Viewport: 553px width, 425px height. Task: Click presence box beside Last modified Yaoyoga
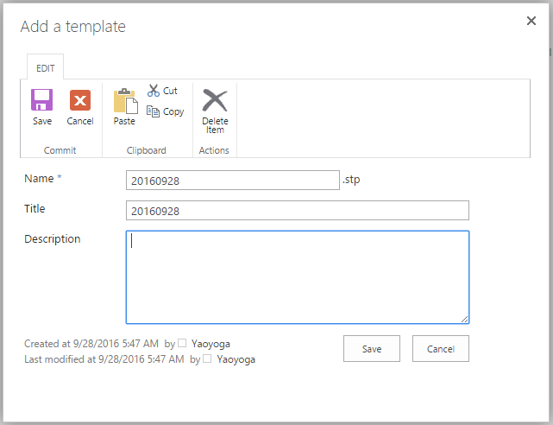point(207,358)
